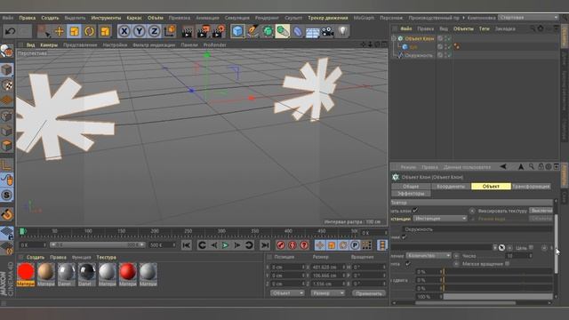Viewport: 569px width, 320px height.
Task: Select the black glossy material sphere
Action: pyautogui.click(x=87, y=272)
